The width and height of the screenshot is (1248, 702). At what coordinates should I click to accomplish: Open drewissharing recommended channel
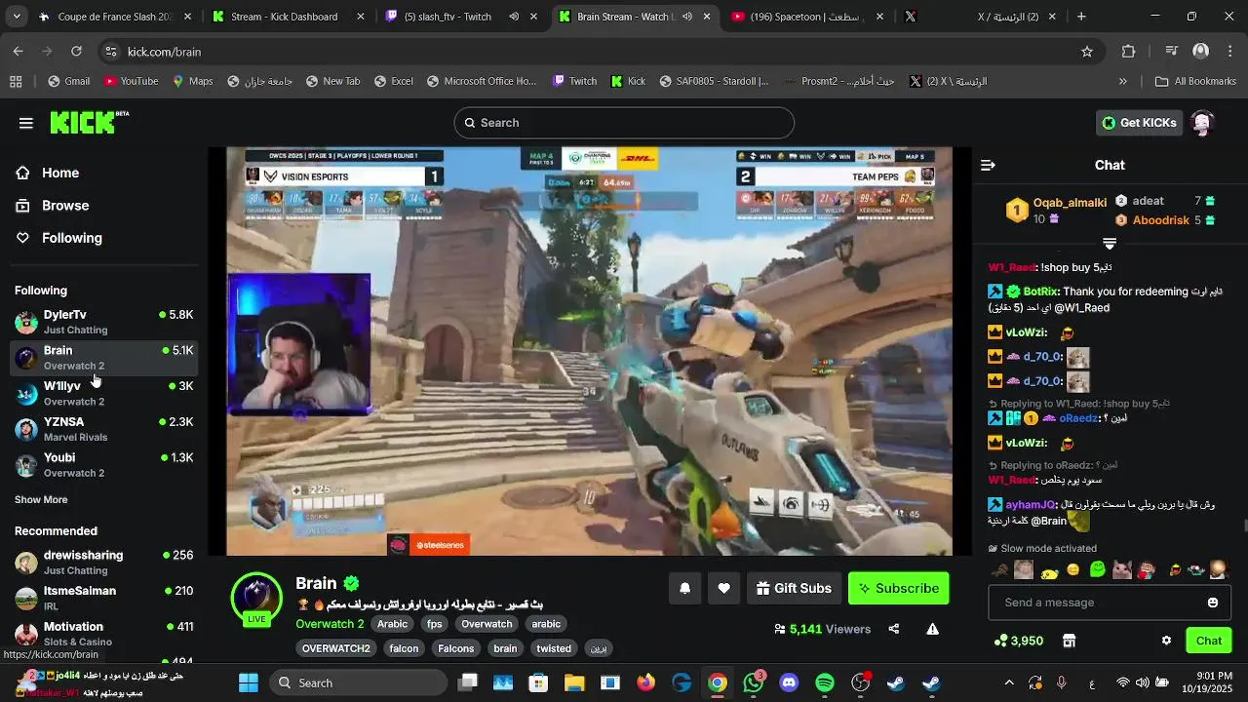[103, 563]
